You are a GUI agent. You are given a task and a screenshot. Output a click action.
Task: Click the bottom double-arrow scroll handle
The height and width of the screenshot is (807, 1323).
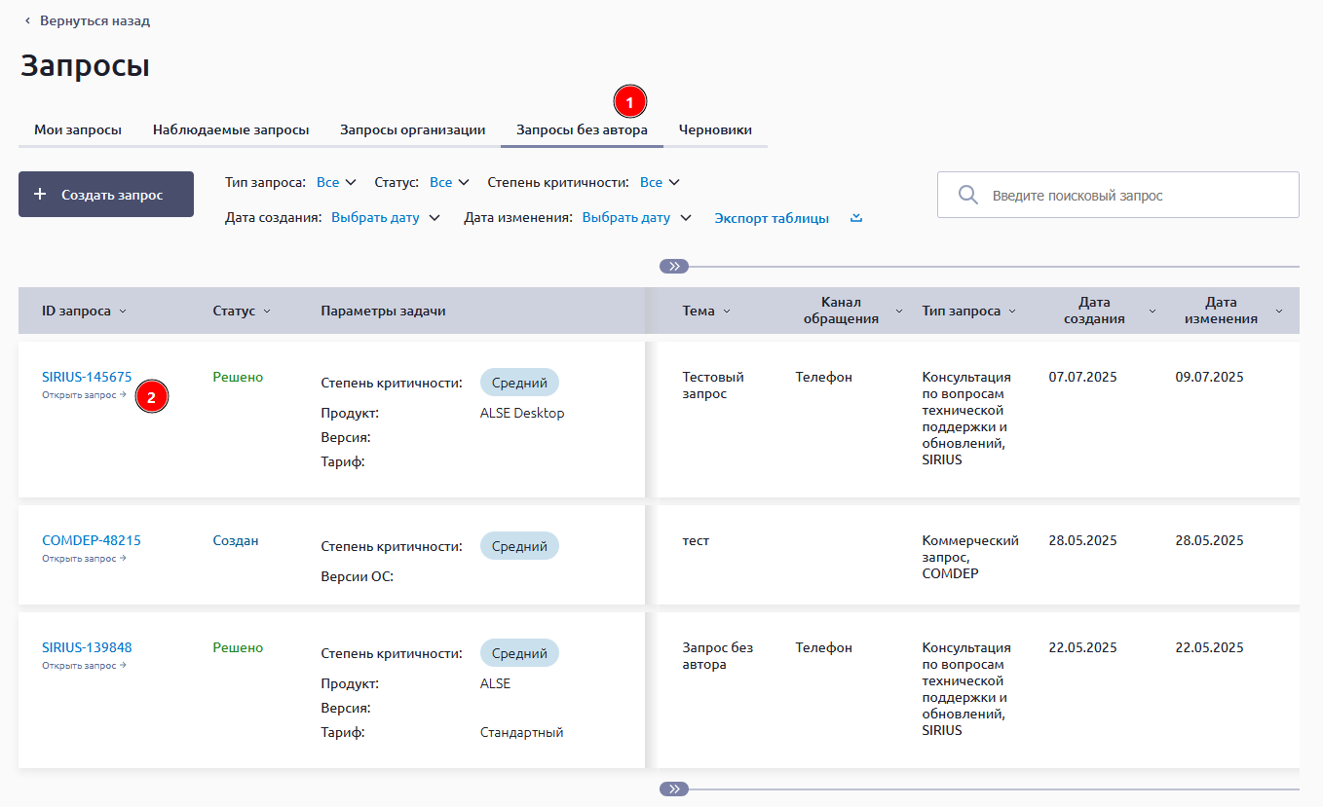(x=673, y=789)
